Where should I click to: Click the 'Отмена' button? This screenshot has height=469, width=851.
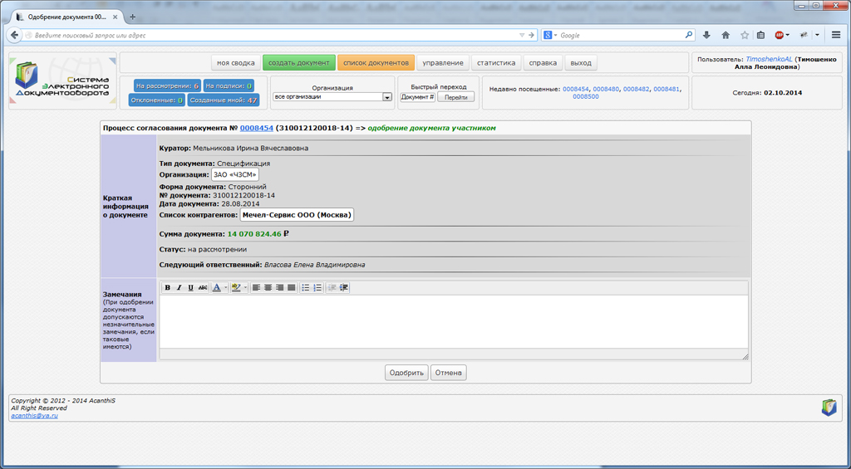click(448, 373)
